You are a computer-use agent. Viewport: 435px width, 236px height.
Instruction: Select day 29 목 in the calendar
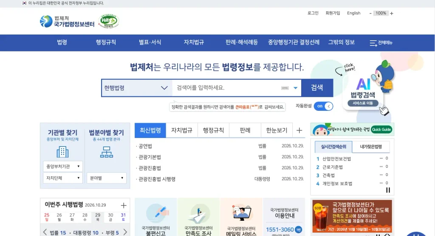[x=98, y=217]
